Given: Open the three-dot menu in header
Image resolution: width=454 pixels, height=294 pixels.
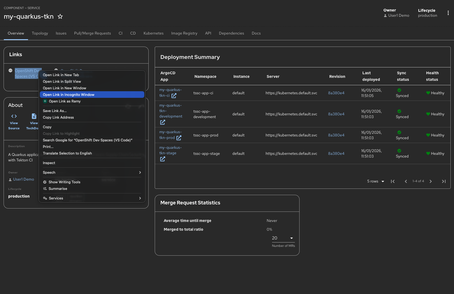Looking at the screenshot, I should coord(448,13).
